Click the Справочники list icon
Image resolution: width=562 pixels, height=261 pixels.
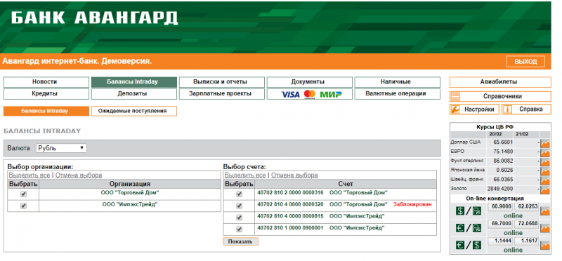point(455,97)
